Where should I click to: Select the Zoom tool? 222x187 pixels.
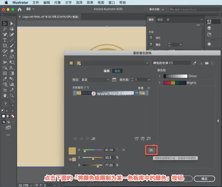tap(12, 96)
